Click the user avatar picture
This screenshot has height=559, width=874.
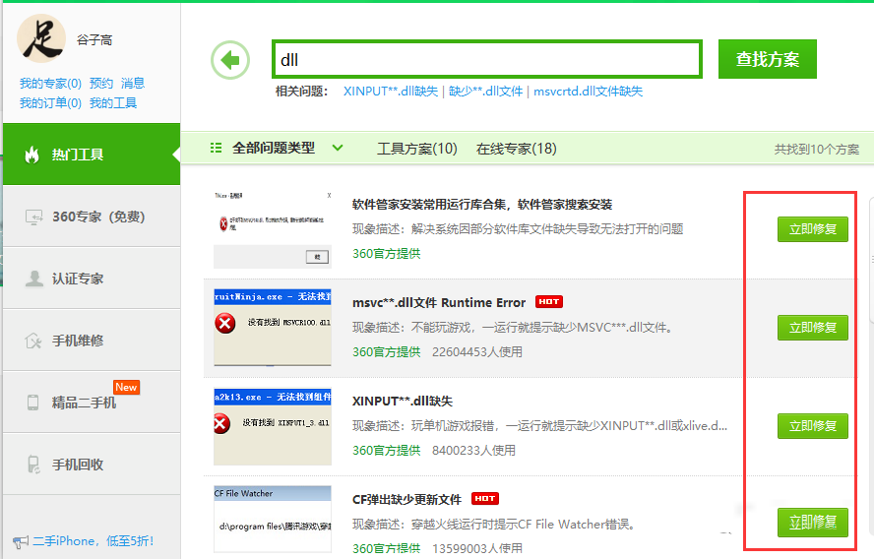(41, 38)
